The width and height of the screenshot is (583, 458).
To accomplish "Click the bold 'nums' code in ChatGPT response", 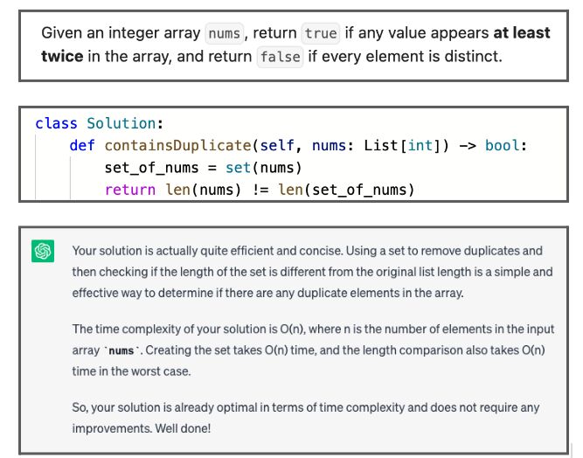I will click(x=121, y=350).
